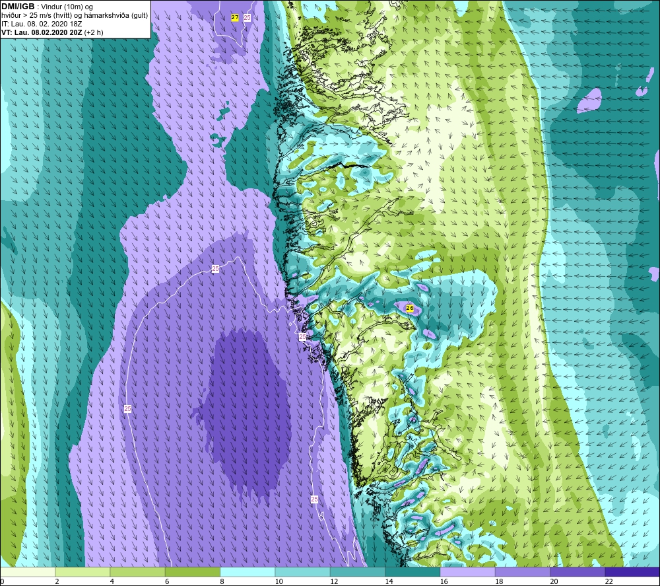Image resolution: width=660 pixels, height=586 pixels.
Task: Click the '14' color scale tick label
Action: click(x=389, y=581)
